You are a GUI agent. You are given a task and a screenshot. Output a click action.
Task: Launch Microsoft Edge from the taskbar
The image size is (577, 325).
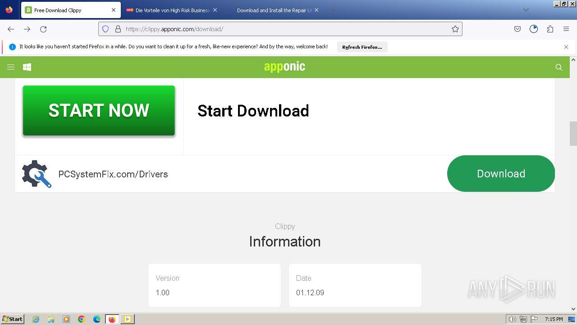[x=97, y=319]
